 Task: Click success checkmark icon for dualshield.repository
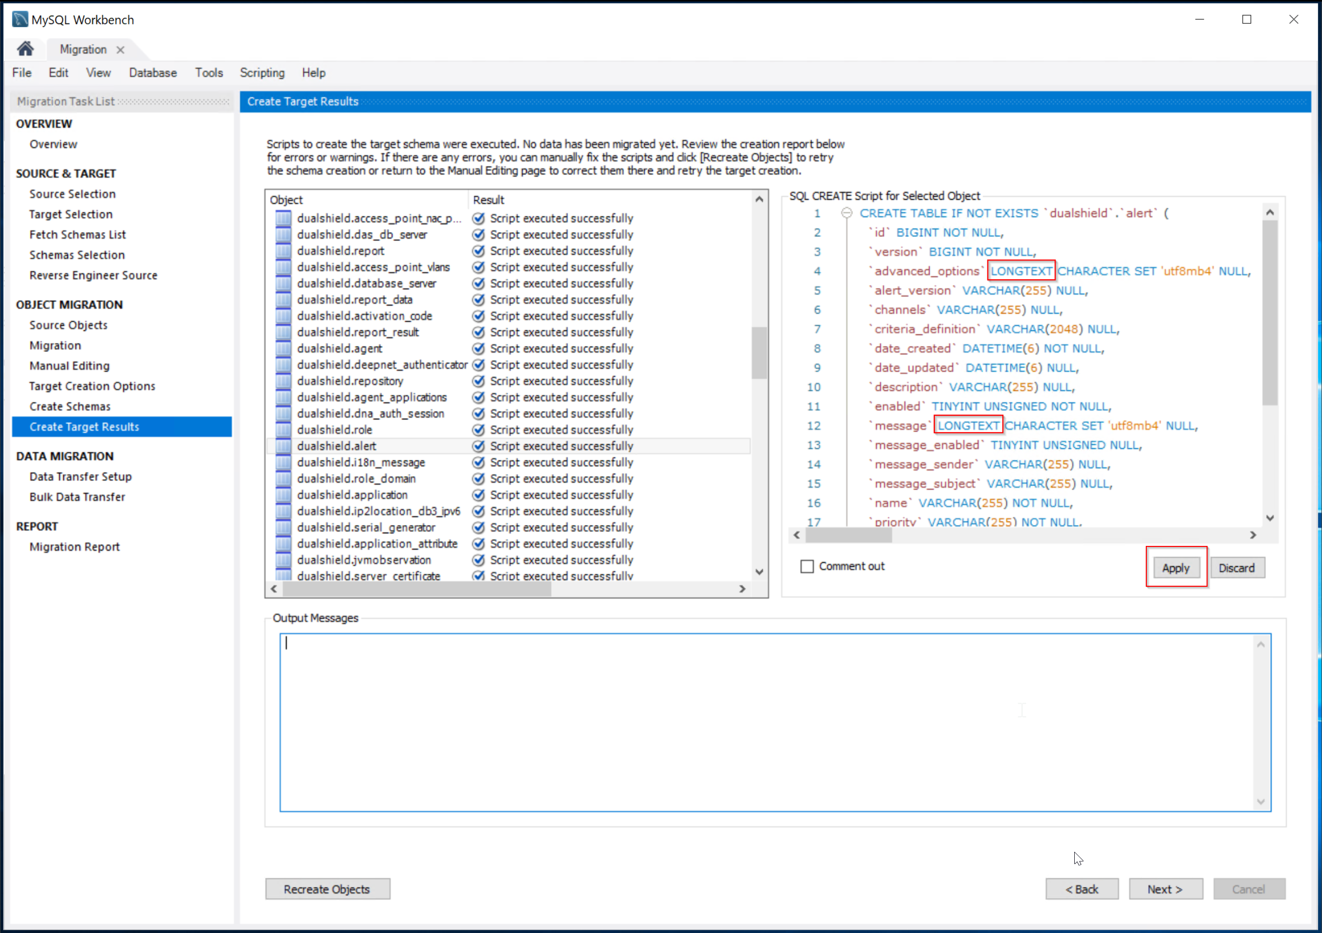(x=479, y=381)
